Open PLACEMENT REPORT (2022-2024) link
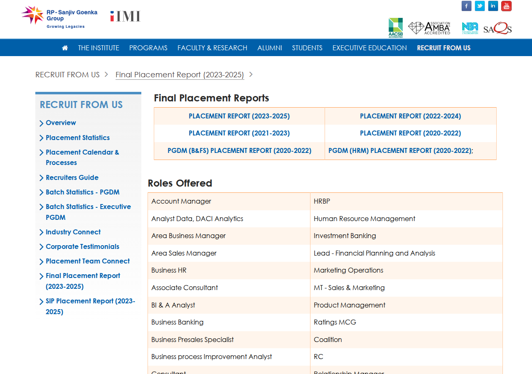The image size is (532, 374). pos(411,116)
